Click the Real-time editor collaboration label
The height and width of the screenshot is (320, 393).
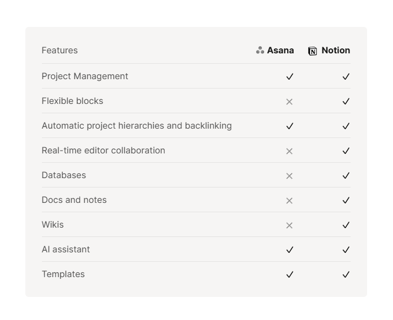coord(103,151)
